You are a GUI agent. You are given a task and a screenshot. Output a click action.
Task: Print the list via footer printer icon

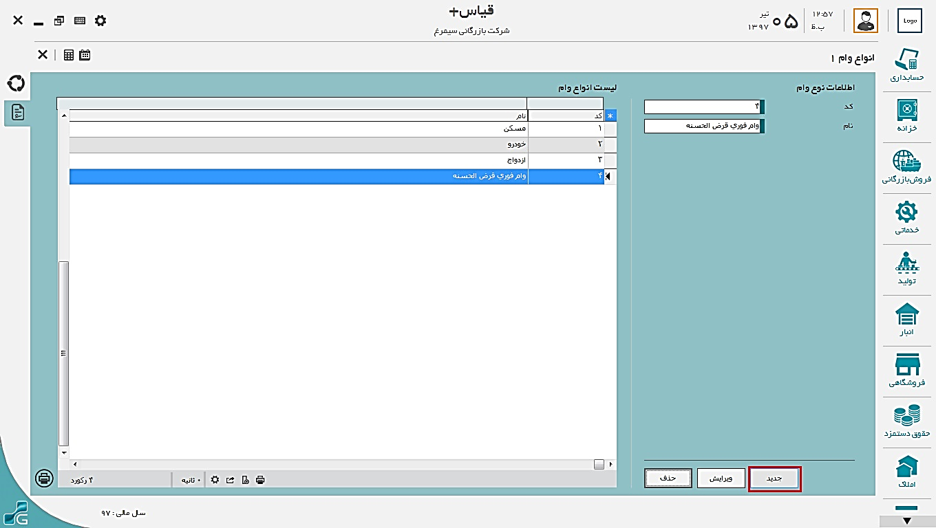tap(260, 480)
